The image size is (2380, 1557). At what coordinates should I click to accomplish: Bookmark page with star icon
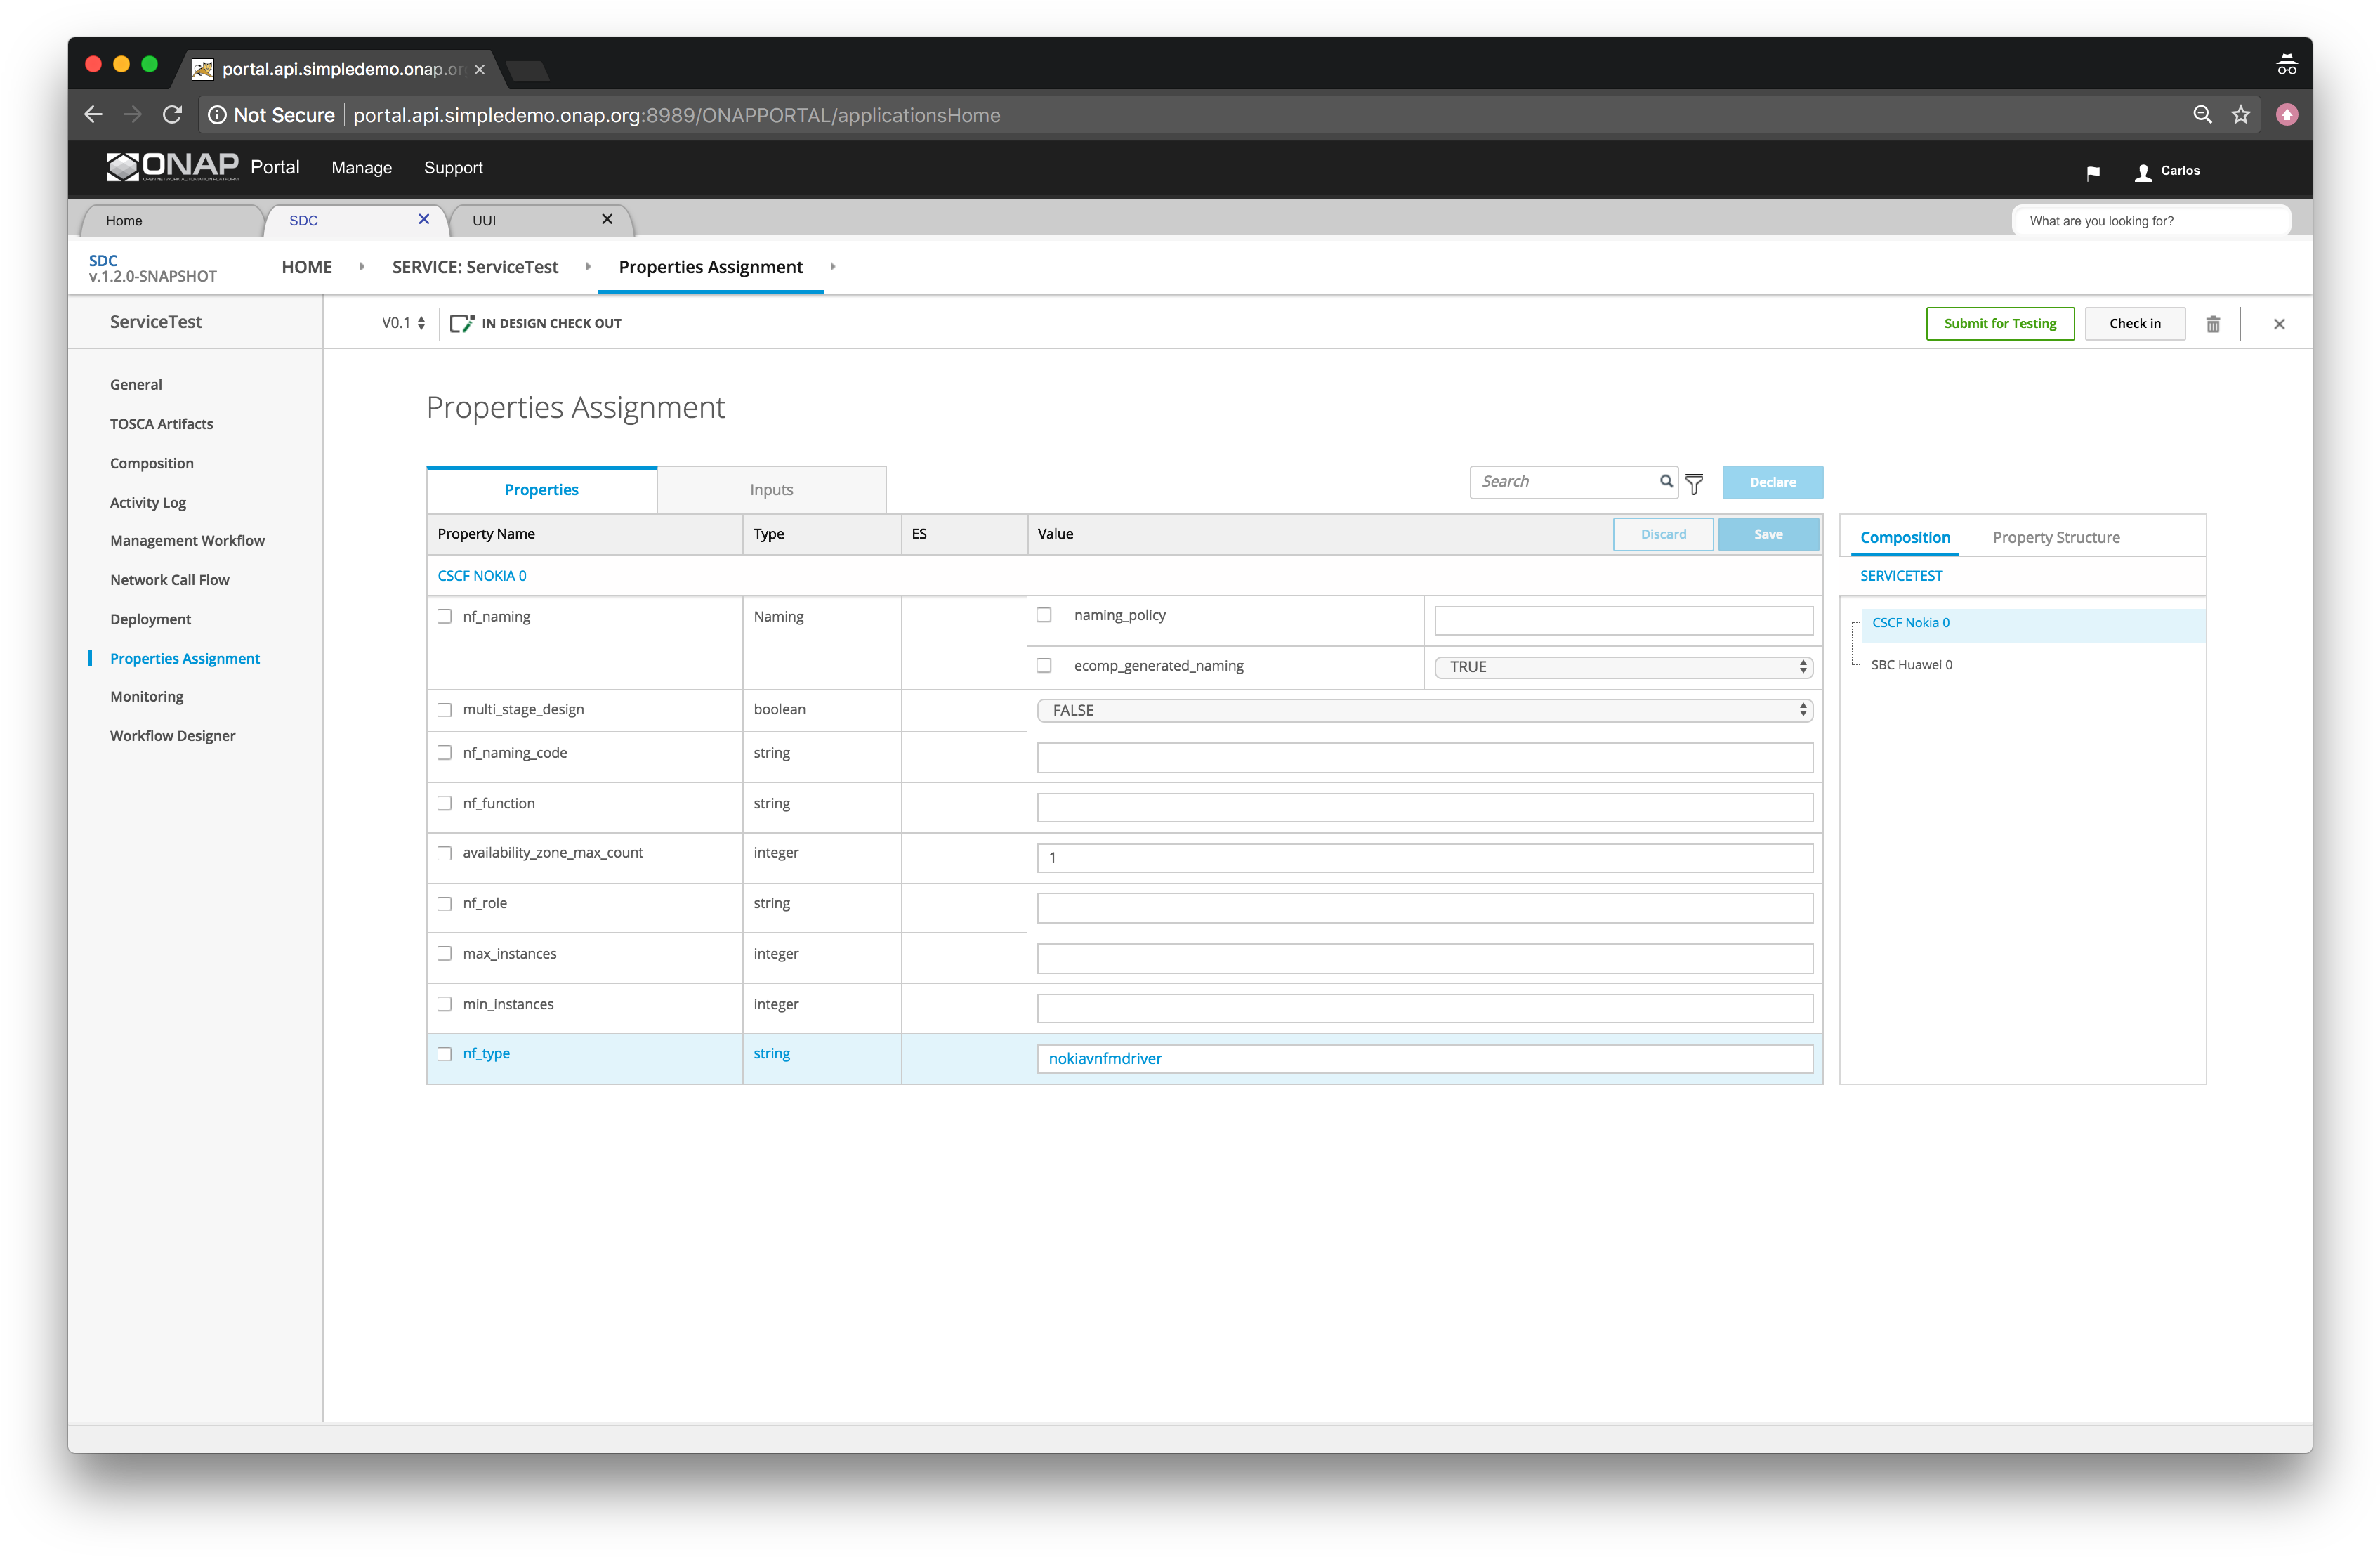pyautogui.click(x=2241, y=115)
